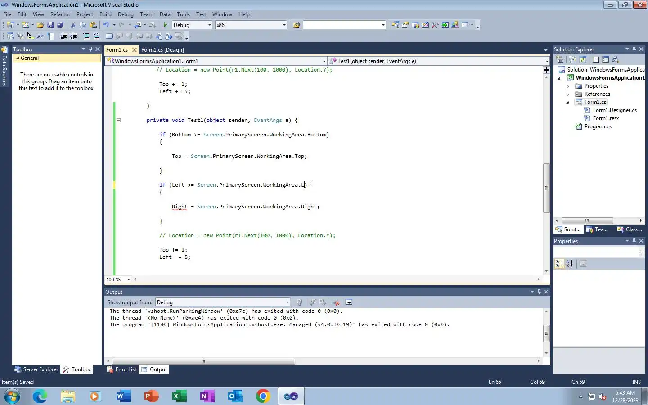Image resolution: width=648 pixels, height=405 pixels.
Task: Switch to the Form1.cs [Design] tab
Action: tap(162, 49)
